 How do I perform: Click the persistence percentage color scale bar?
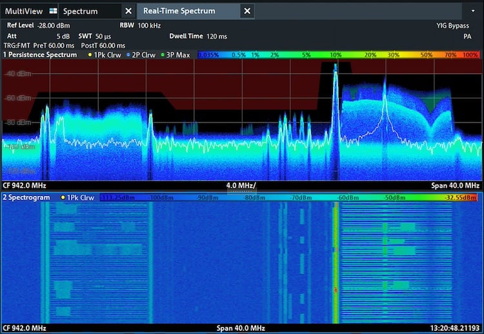tap(338, 55)
